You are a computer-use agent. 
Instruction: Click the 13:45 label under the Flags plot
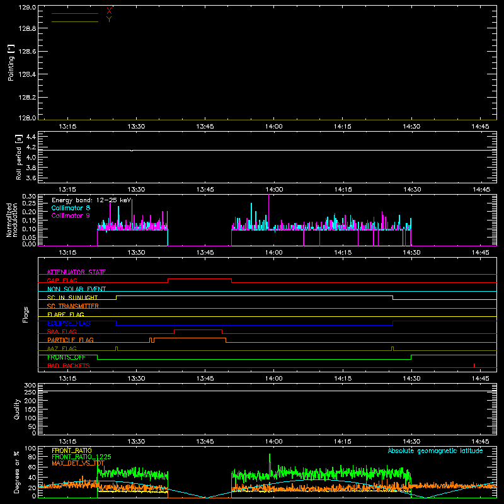pyautogui.click(x=205, y=379)
